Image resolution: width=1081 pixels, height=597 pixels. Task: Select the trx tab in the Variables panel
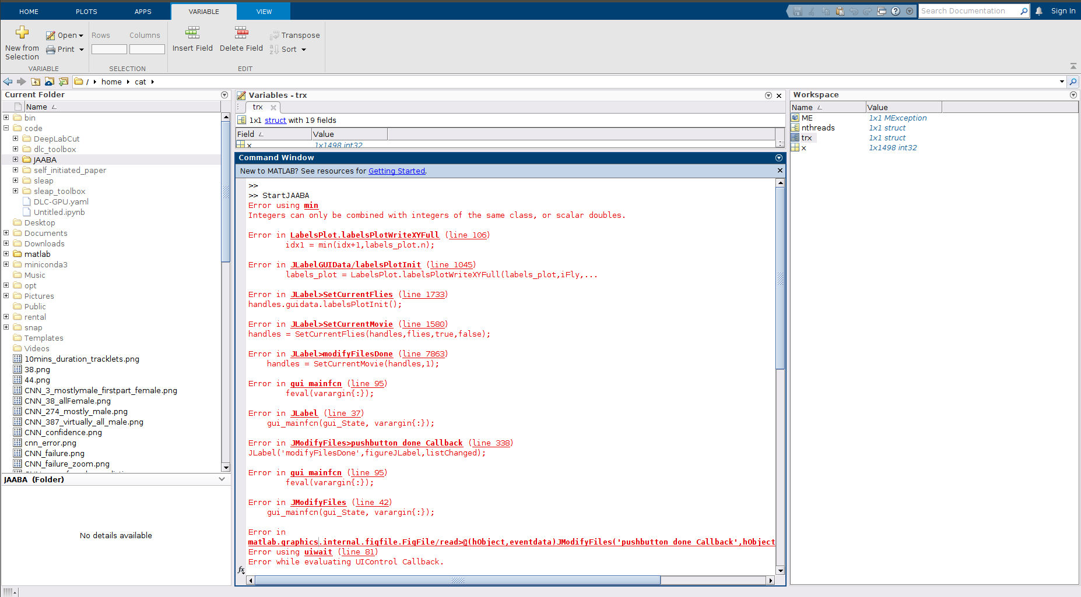click(x=257, y=107)
